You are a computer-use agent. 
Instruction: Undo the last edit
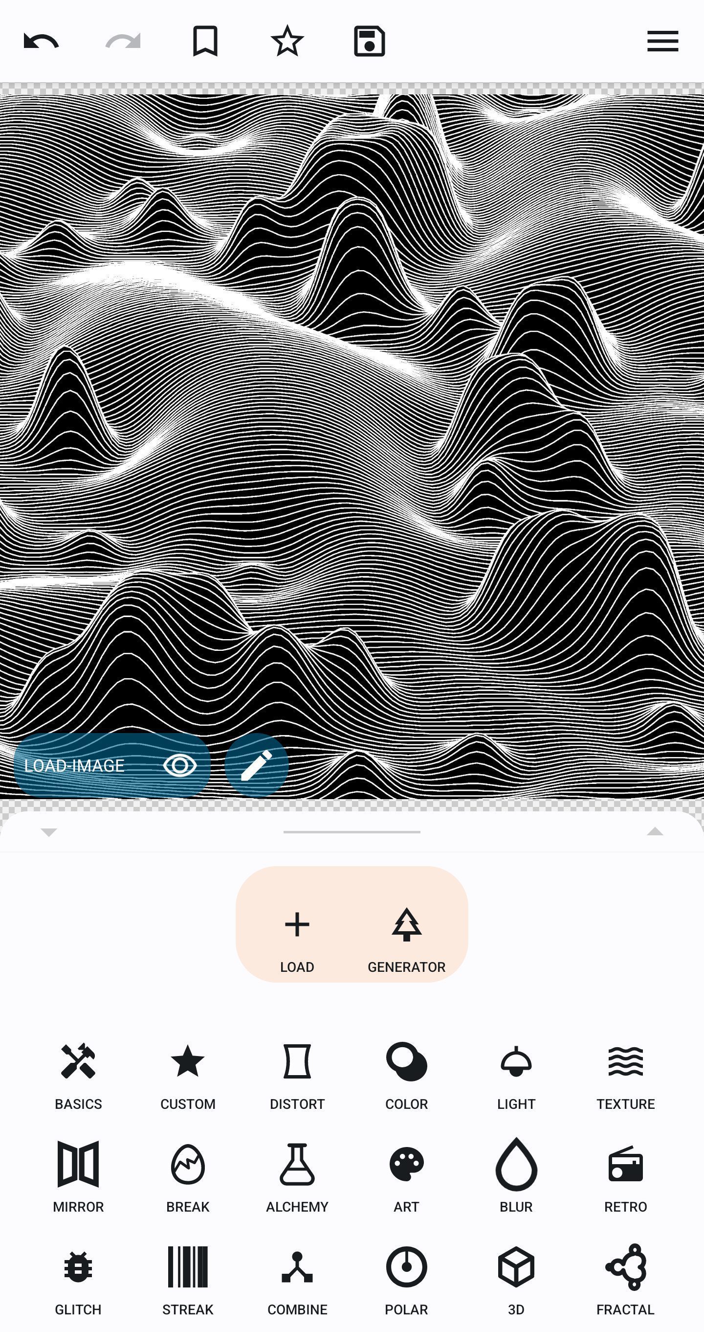click(x=42, y=42)
